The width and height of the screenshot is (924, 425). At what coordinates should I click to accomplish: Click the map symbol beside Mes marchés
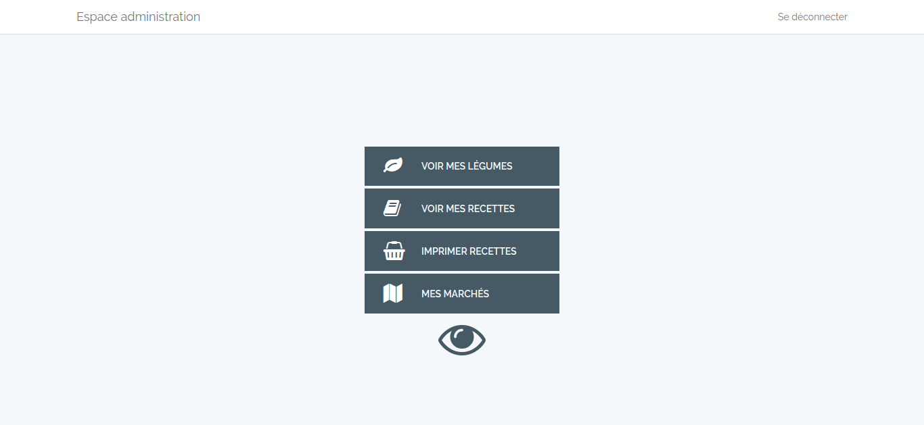click(393, 293)
